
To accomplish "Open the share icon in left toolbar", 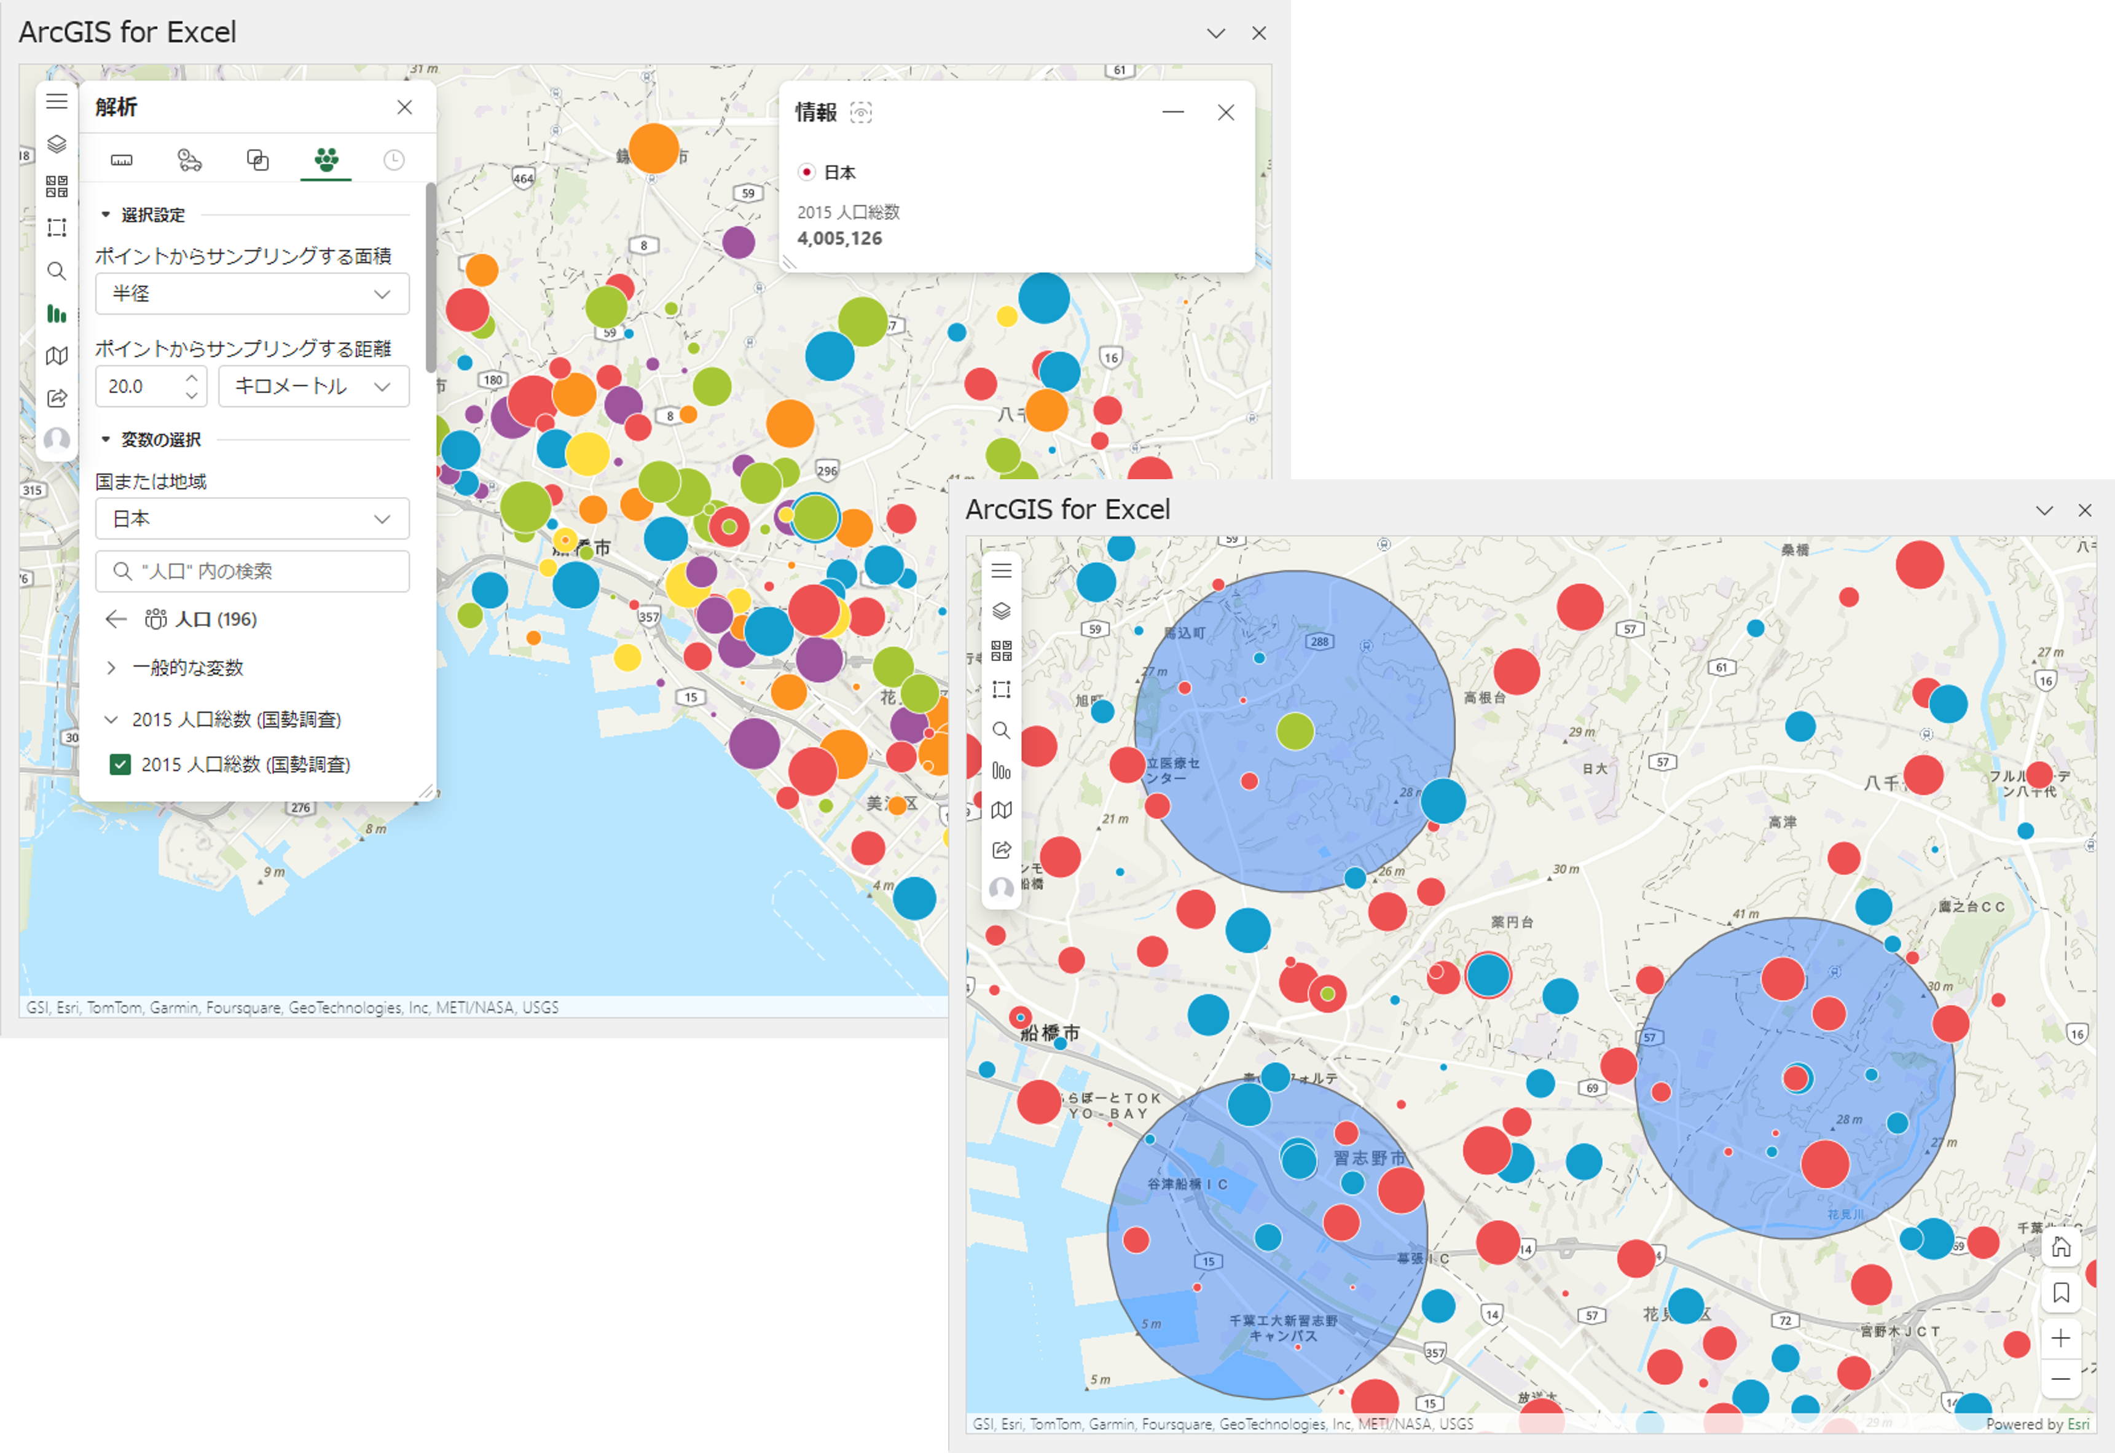I will click(x=57, y=398).
